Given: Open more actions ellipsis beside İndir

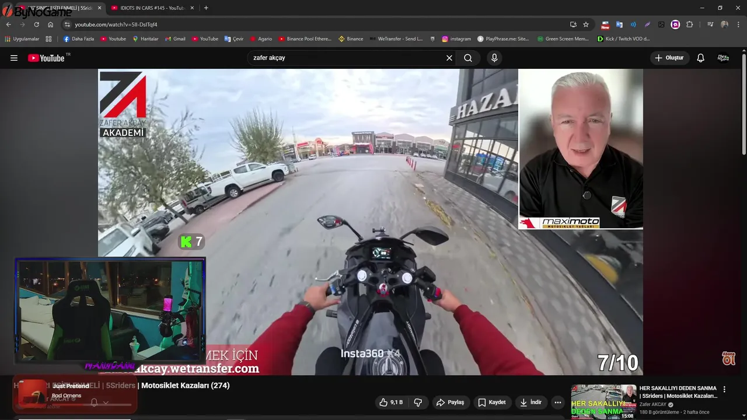Looking at the screenshot, I should tap(558, 402).
